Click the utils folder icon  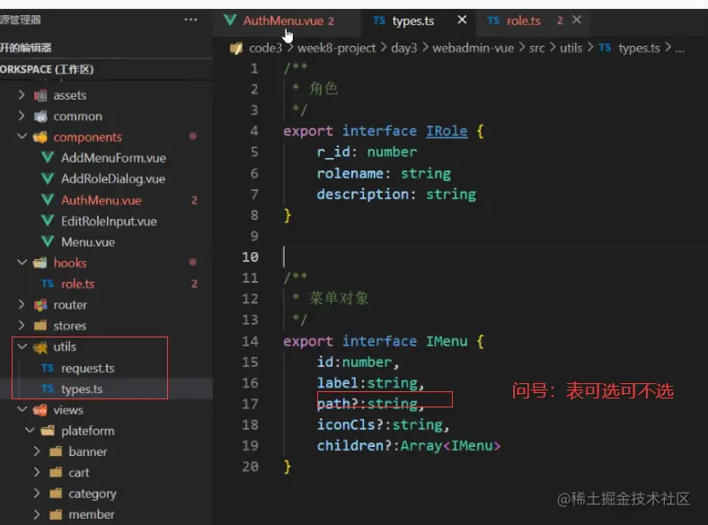click(40, 346)
